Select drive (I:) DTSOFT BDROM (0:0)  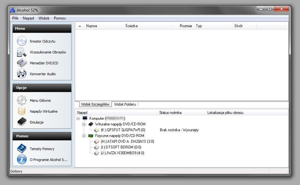point(121,147)
